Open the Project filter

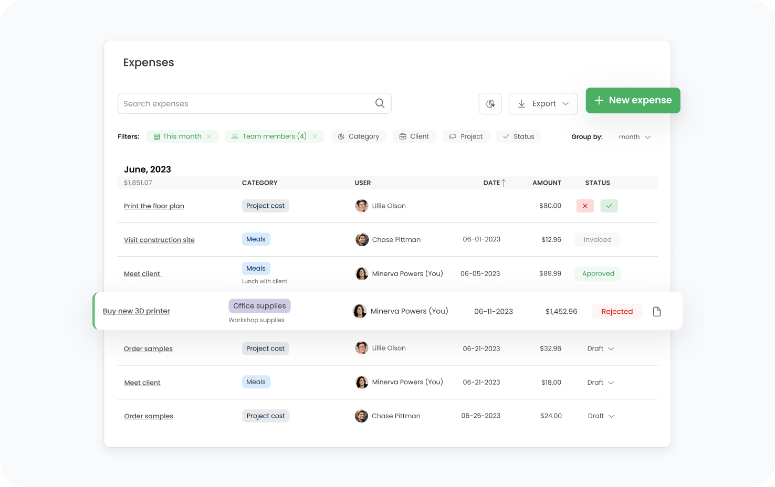click(x=466, y=136)
